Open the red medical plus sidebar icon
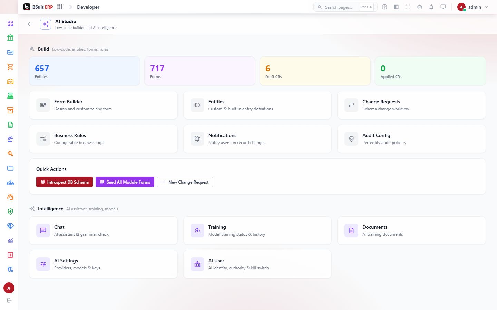Screen dimensions: 497x310 10,255
